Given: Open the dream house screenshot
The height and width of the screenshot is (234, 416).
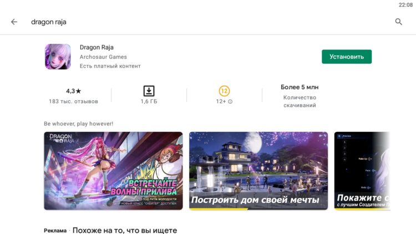Looking at the screenshot, I should click(x=258, y=171).
